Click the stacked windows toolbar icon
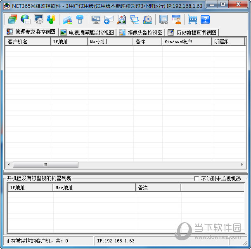 click(12, 19)
